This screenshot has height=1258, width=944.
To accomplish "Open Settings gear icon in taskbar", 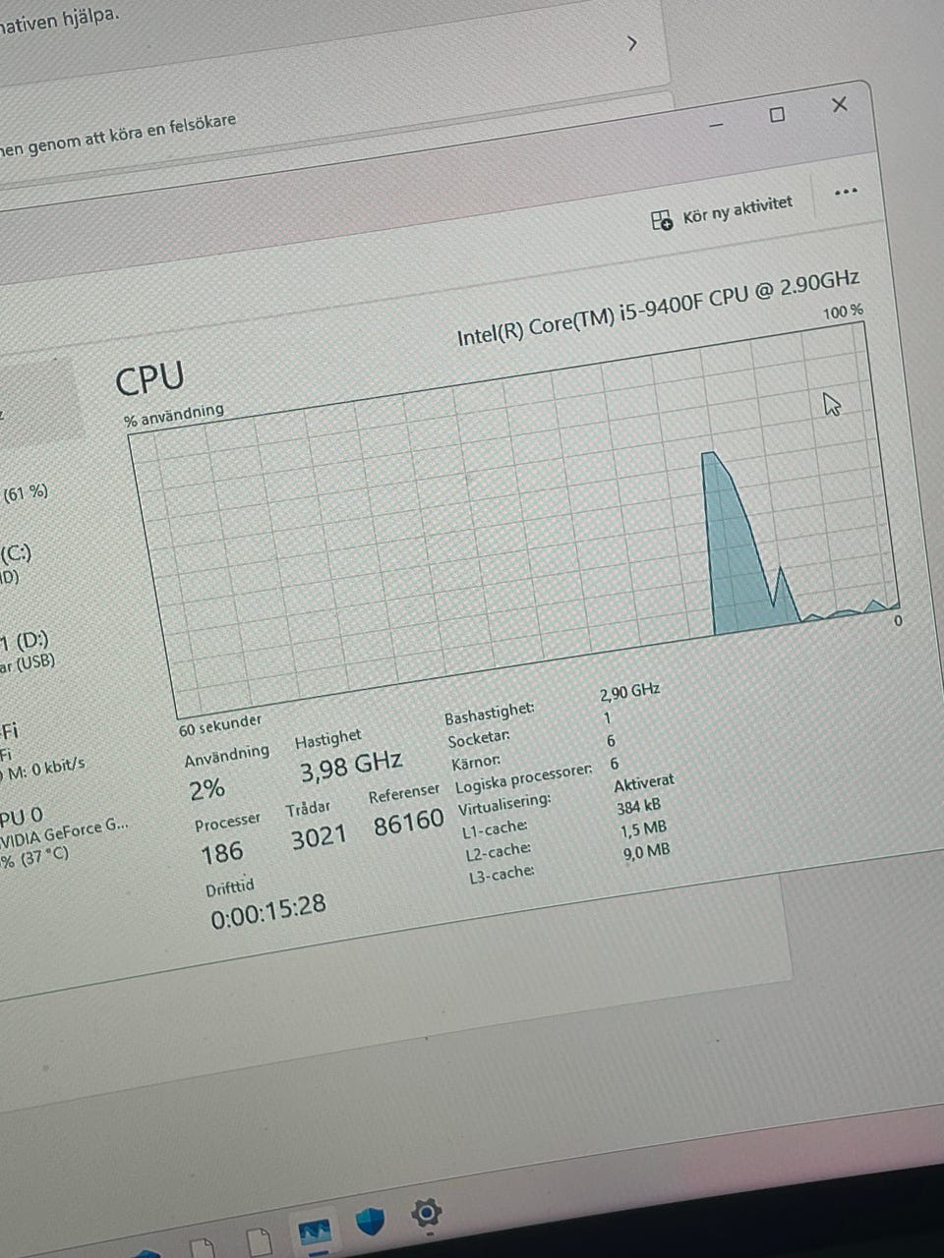I will click(x=426, y=1213).
